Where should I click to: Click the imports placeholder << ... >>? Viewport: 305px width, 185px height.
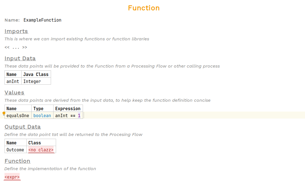(16, 47)
